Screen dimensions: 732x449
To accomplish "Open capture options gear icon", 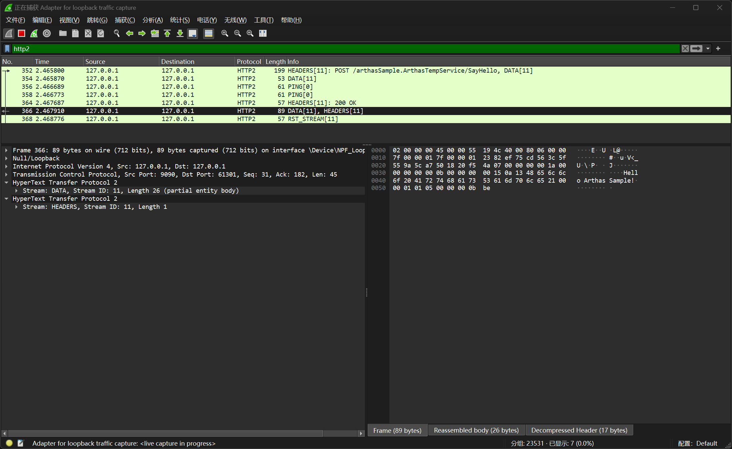I will point(47,33).
